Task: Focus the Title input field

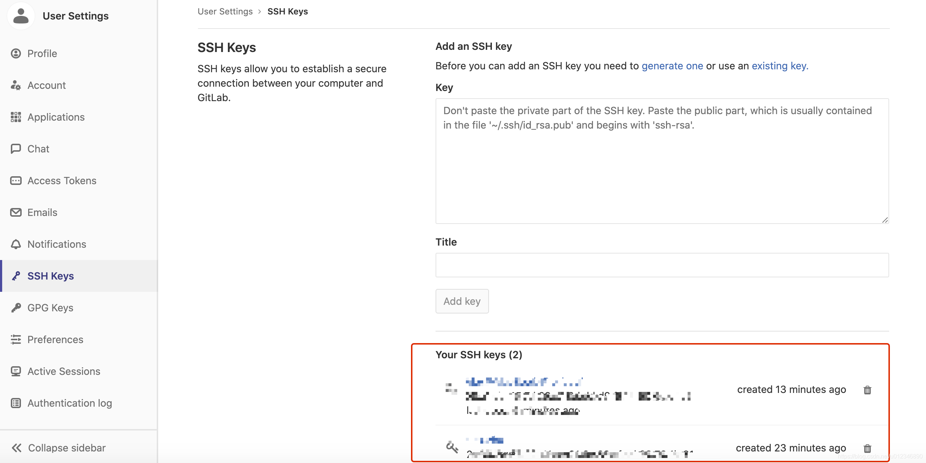Action: coord(662,265)
